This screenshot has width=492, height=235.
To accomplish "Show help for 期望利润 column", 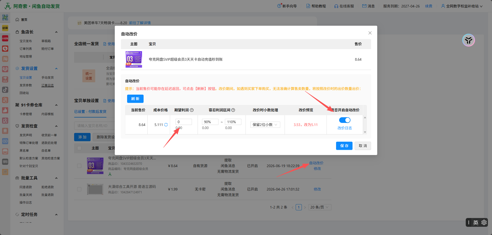I will click(192, 110).
